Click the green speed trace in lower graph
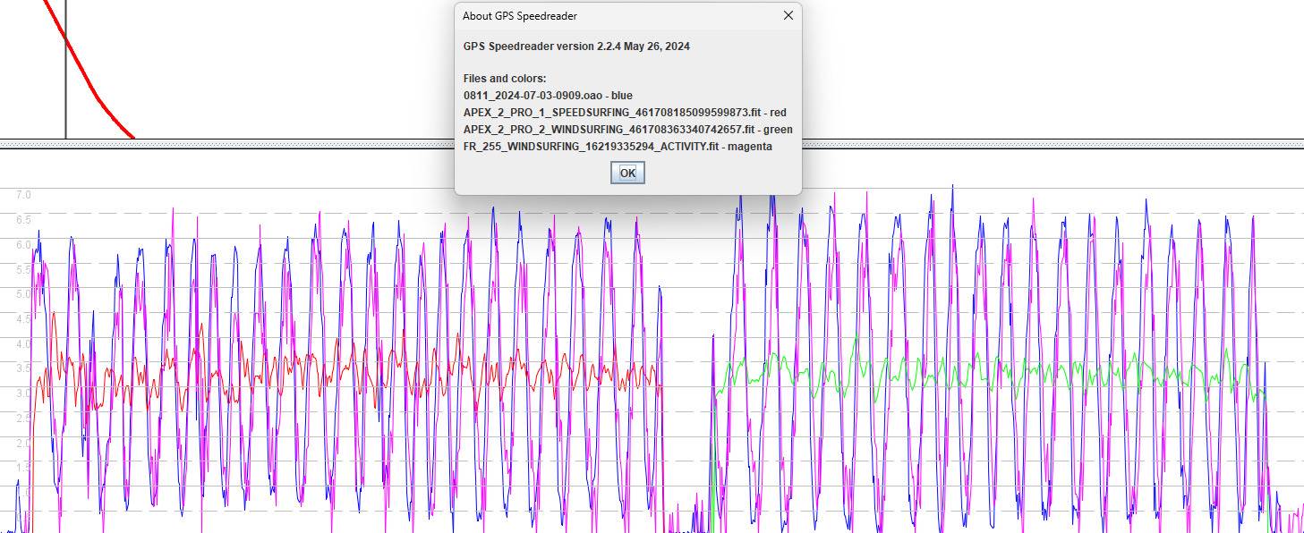Viewport: 1304px width, 533px height. (984, 373)
